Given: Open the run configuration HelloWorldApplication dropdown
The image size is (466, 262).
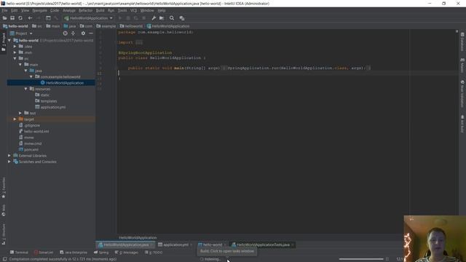Looking at the screenshot, I should tap(89, 18).
